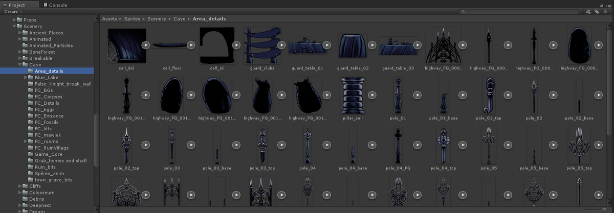Collapse the Scenery folder
The width and height of the screenshot is (614, 213).
[14, 27]
